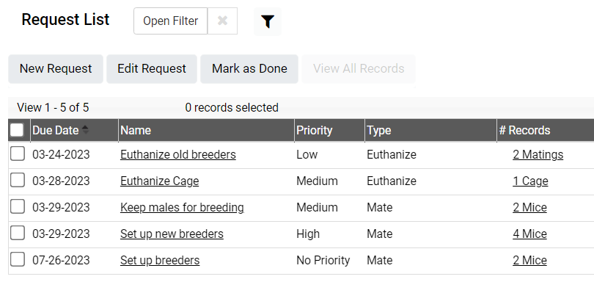Open the Euthanize old breeders link
This screenshot has width=594, height=282.
178,154
